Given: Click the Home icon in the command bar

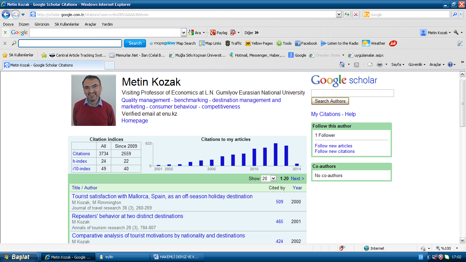Looking at the screenshot, I should point(342,64).
